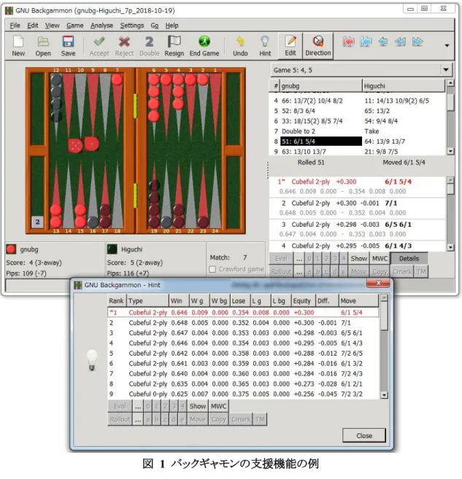Click MWC button in main analysis panel
462x479 pixels.
[x=380, y=258]
